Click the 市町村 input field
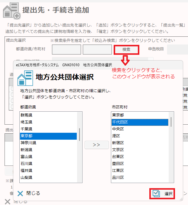This screenshot has height=205, width=188. click(x=97, y=50)
